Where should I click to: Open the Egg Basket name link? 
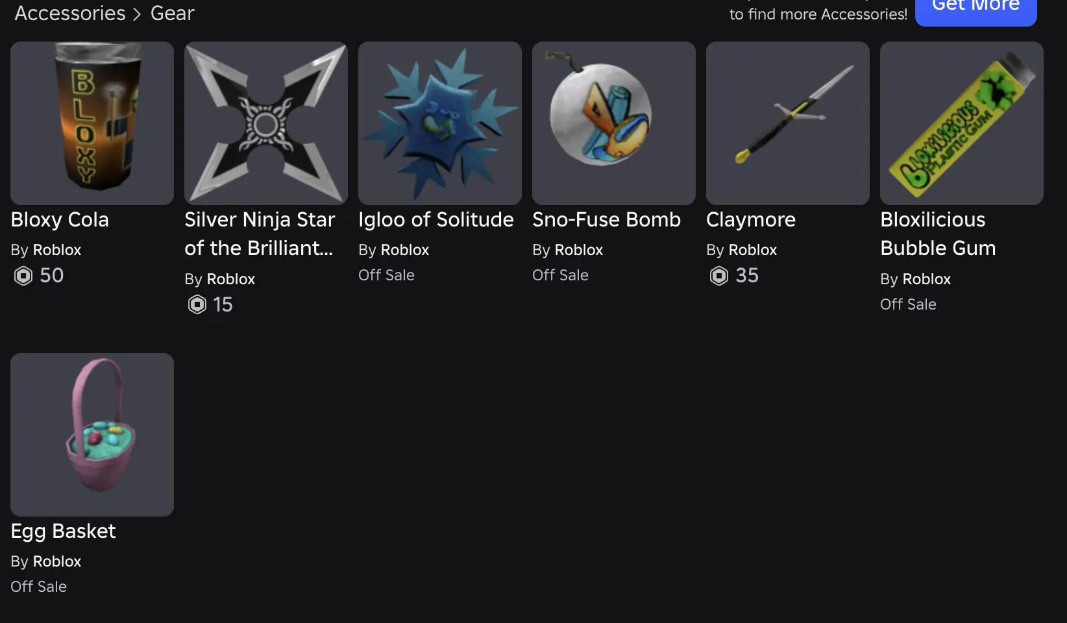[63, 531]
